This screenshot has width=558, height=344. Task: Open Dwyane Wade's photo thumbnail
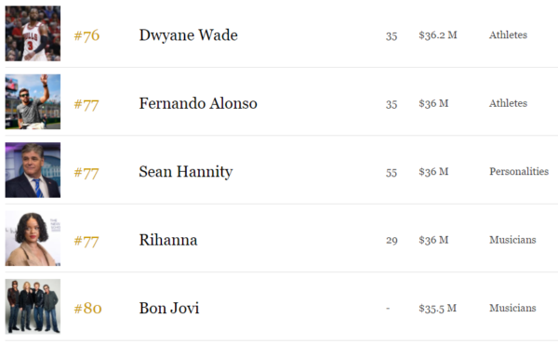33,33
